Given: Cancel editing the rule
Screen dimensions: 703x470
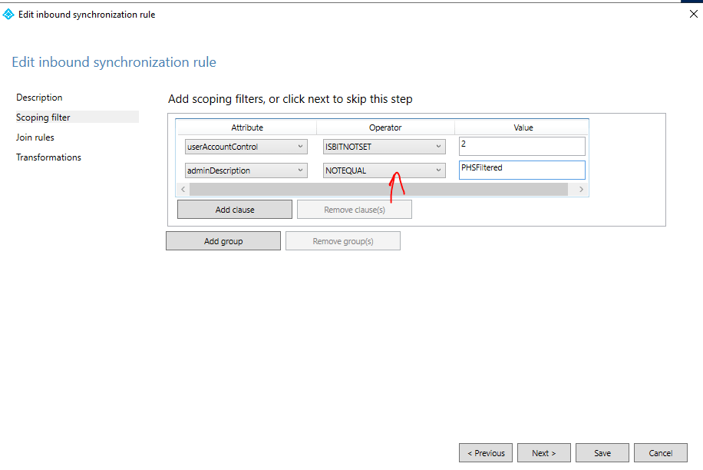Looking at the screenshot, I should click(660, 452).
